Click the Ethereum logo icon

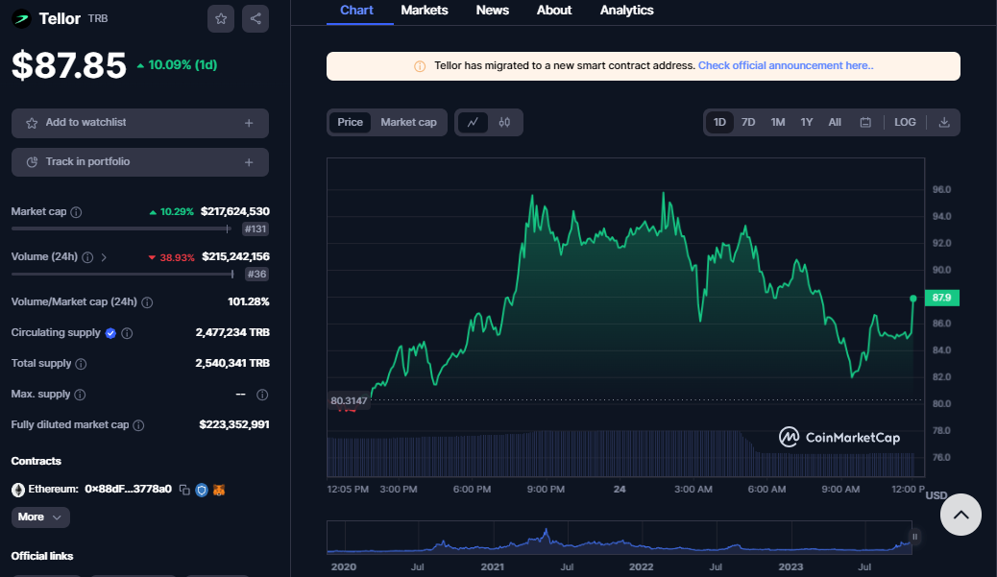(x=18, y=490)
